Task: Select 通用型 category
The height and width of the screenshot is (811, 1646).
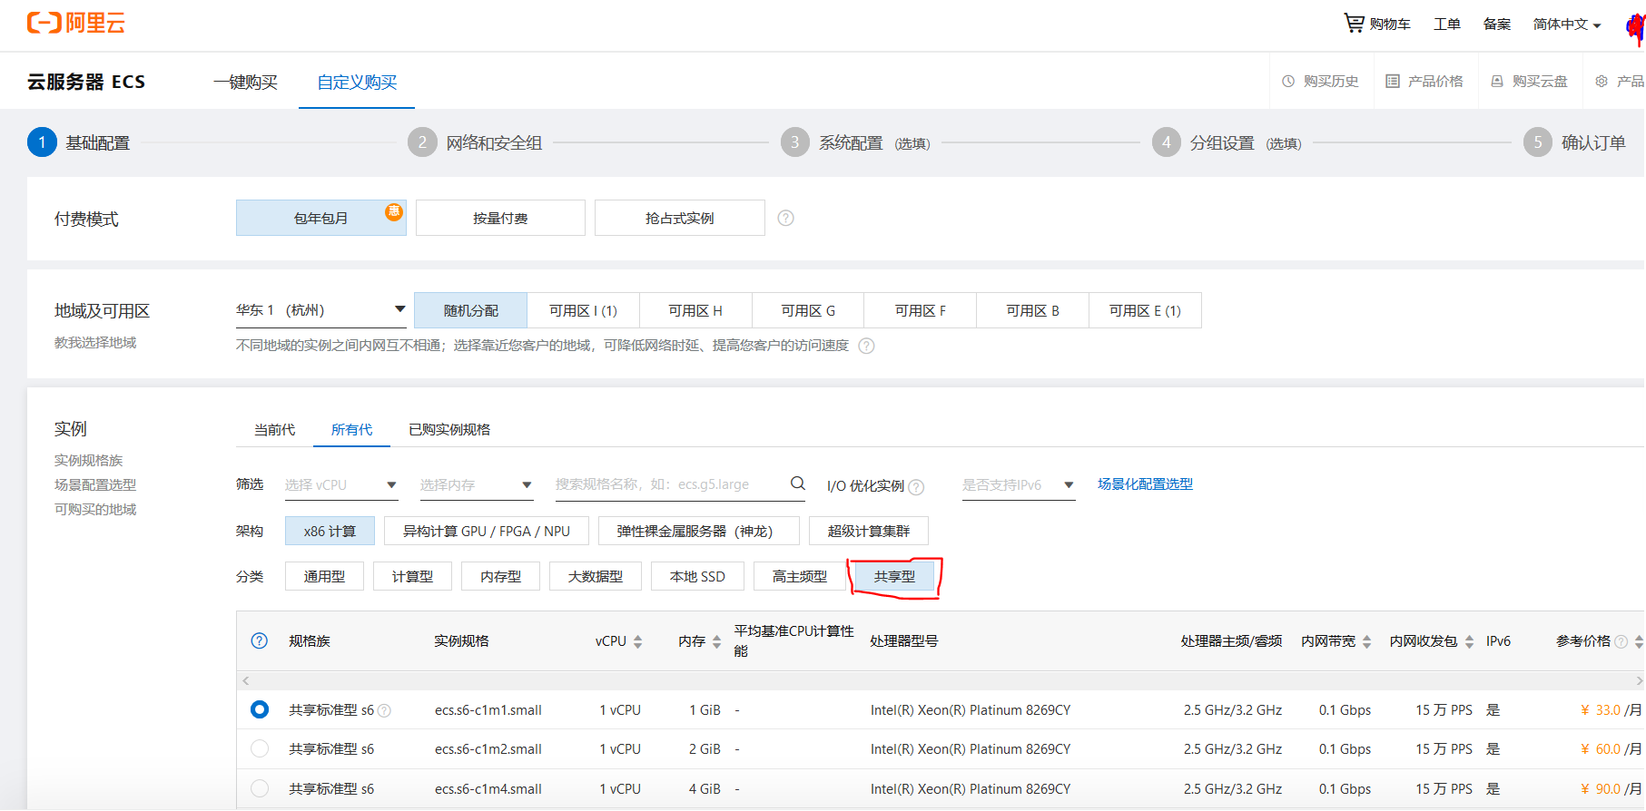Action: (324, 576)
